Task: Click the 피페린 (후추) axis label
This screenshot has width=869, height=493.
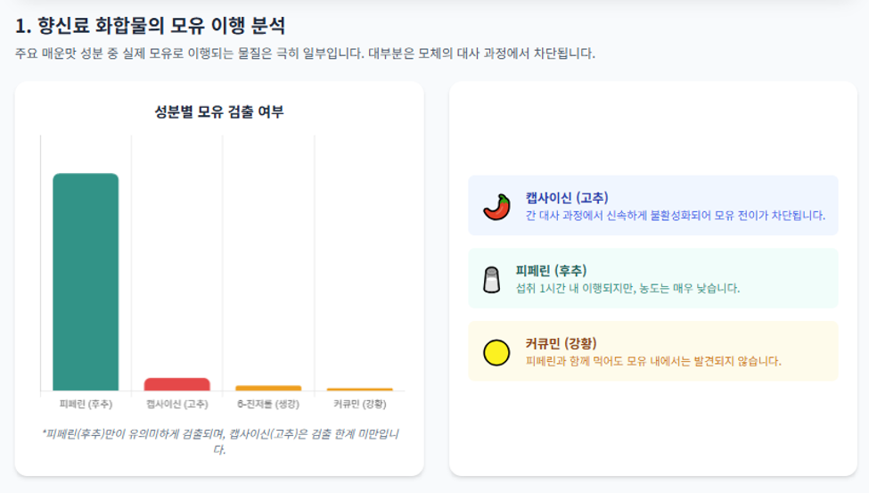Action: [x=86, y=404]
